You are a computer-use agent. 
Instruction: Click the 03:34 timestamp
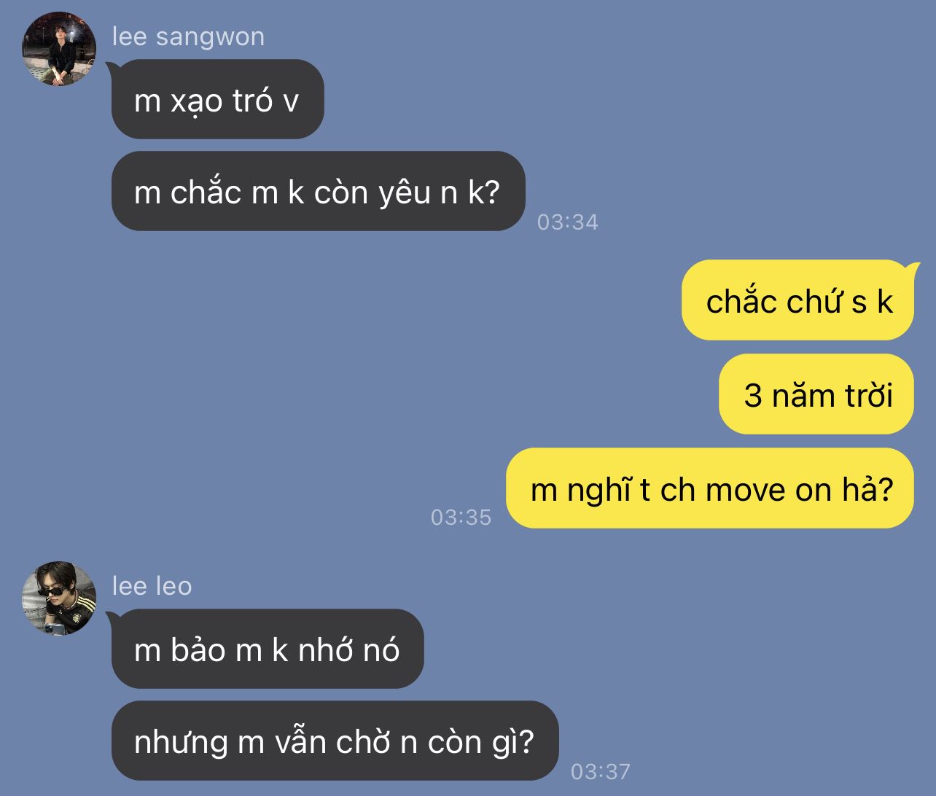click(568, 222)
